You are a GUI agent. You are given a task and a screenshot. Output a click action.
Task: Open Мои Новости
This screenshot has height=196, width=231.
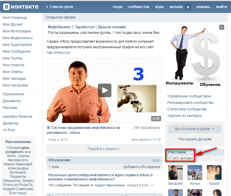pos(14,65)
